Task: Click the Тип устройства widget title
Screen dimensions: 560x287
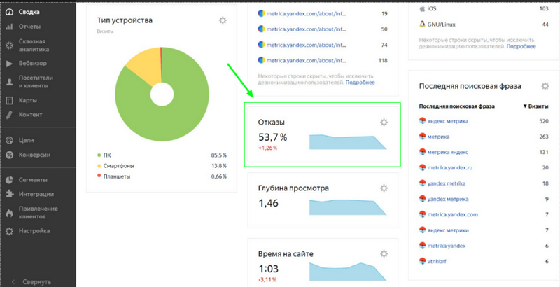Action: [x=125, y=20]
